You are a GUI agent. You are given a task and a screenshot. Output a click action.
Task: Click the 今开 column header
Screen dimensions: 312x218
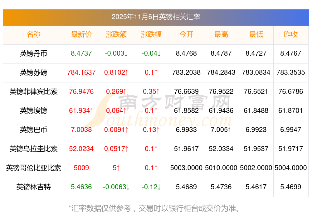click(186, 34)
